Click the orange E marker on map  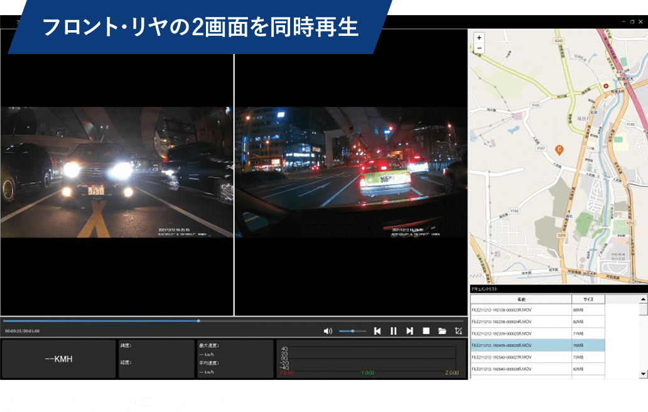point(559,150)
